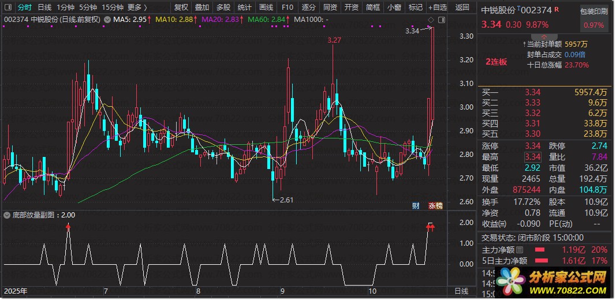Click the 2.61 low price annotation

[287, 200]
